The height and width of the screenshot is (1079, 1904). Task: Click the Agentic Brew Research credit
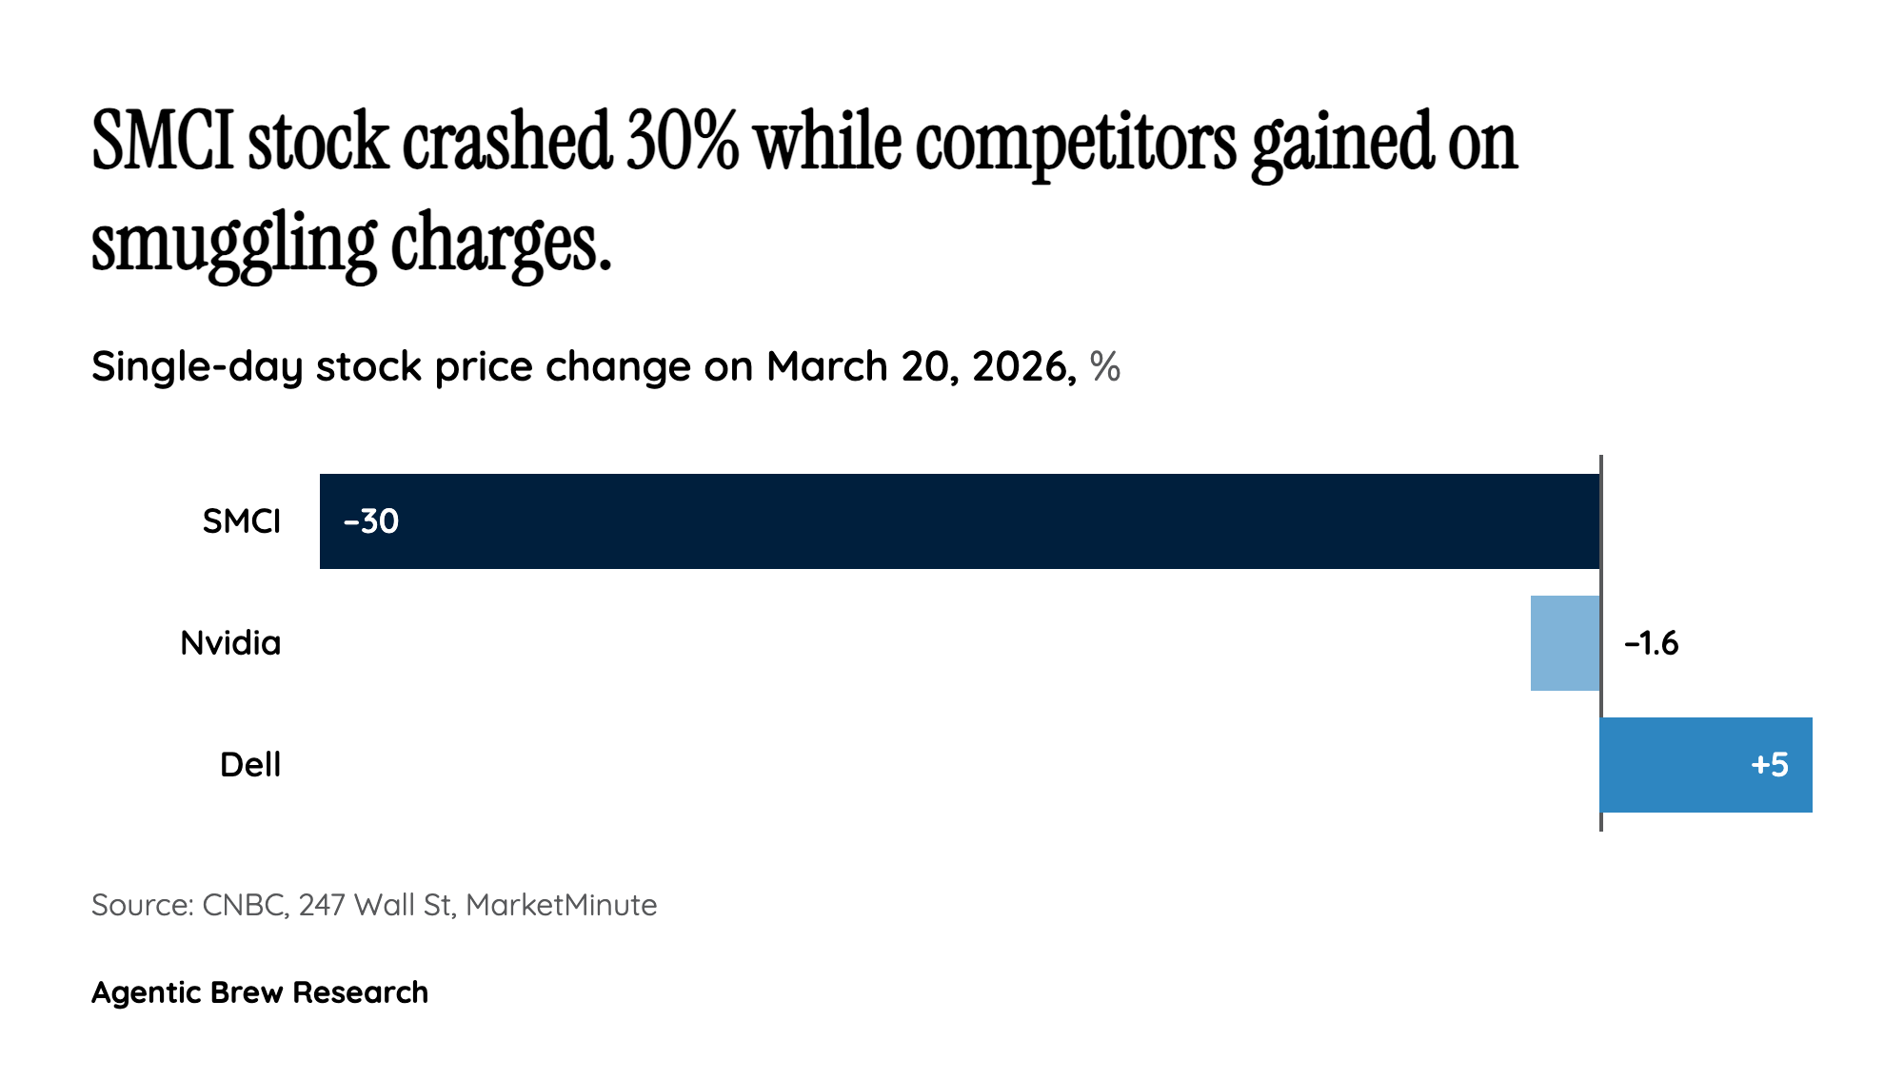coord(260,992)
